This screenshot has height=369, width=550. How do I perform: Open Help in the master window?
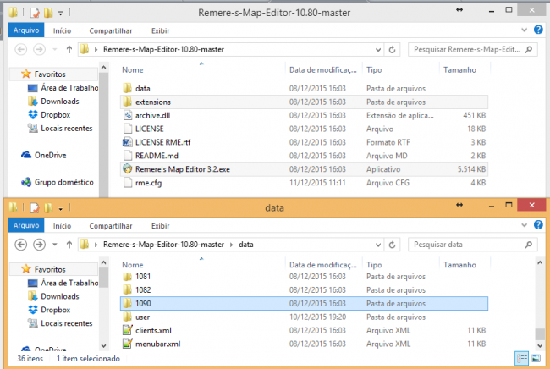pyautogui.click(x=538, y=30)
